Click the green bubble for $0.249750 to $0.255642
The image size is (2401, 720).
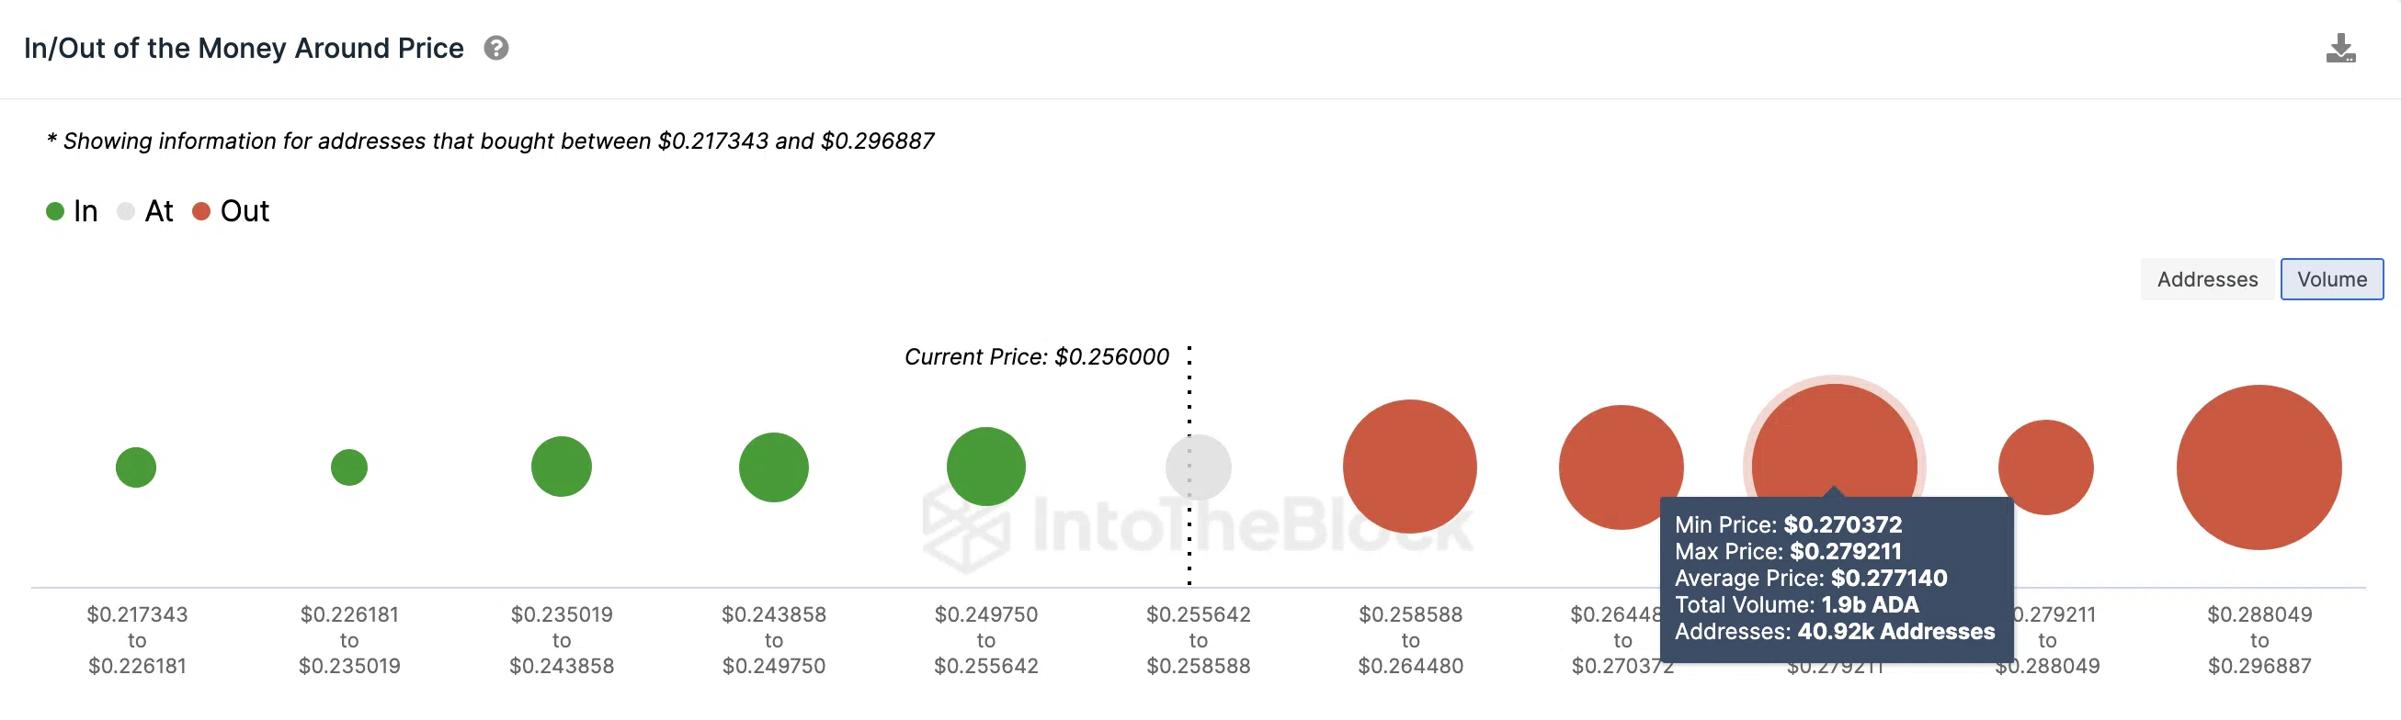click(986, 467)
